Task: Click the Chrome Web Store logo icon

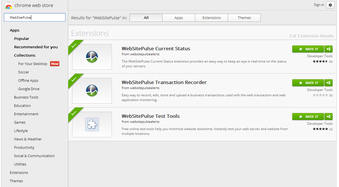Action: point(9,5)
